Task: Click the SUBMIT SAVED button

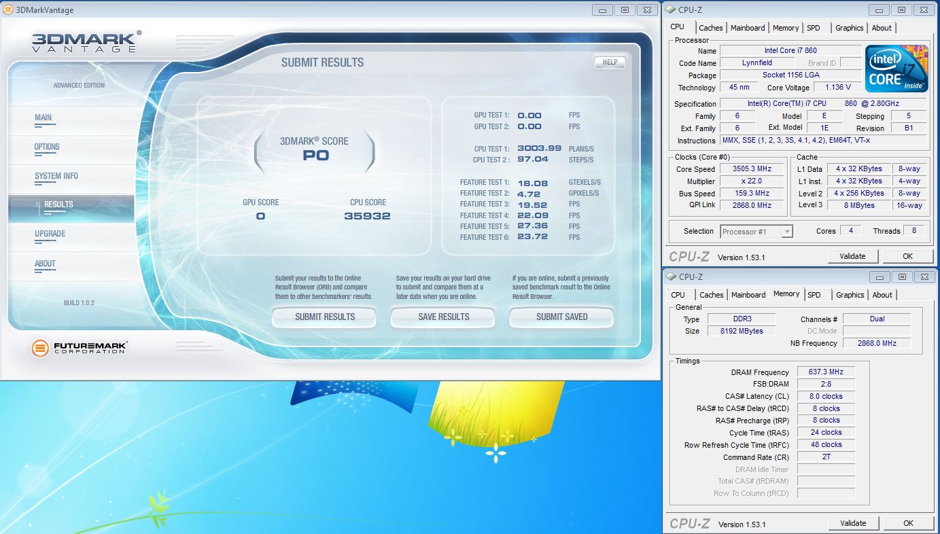Action: pos(562,317)
